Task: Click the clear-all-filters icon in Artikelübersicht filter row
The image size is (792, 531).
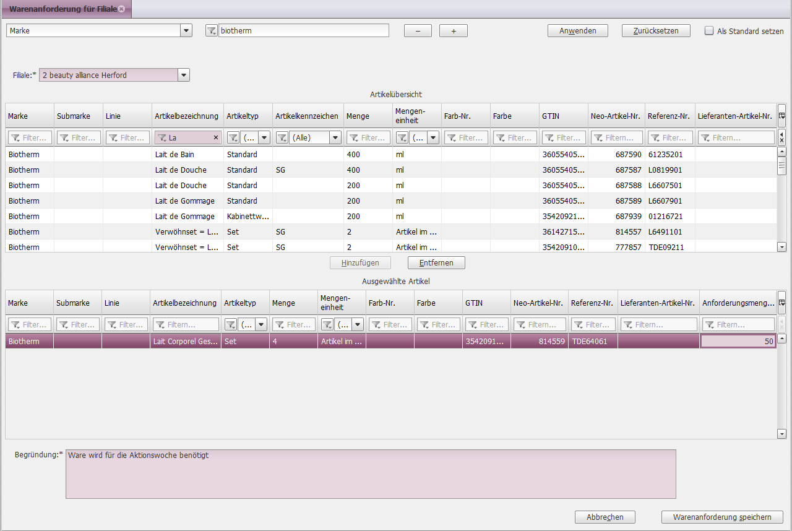Action: coord(781,137)
